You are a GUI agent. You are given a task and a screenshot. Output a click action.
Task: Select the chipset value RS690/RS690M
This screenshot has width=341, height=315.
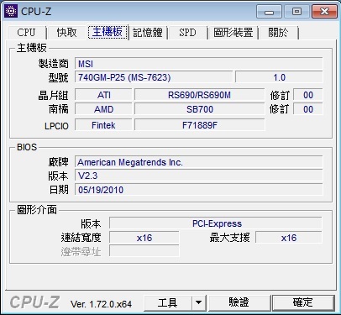(x=199, y=95)
